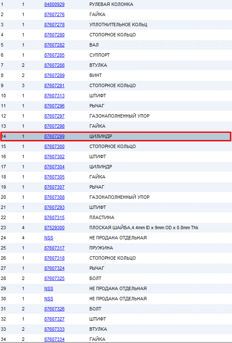The height and width of the screenshot is (343, 232).
Task: Select part link 87607285 СУППОРТ
Action: 54,55
